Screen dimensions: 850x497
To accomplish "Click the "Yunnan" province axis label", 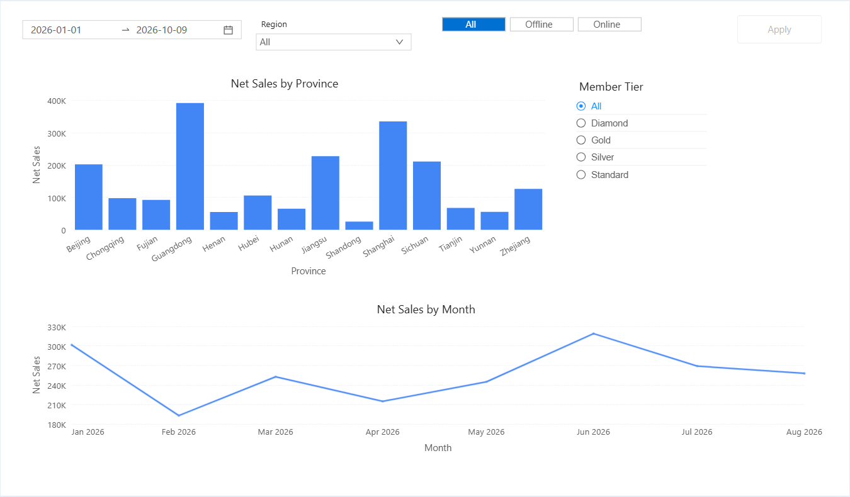I will pos(482,245).
